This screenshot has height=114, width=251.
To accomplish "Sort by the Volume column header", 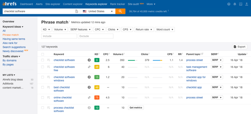I will tap(118, 54).
